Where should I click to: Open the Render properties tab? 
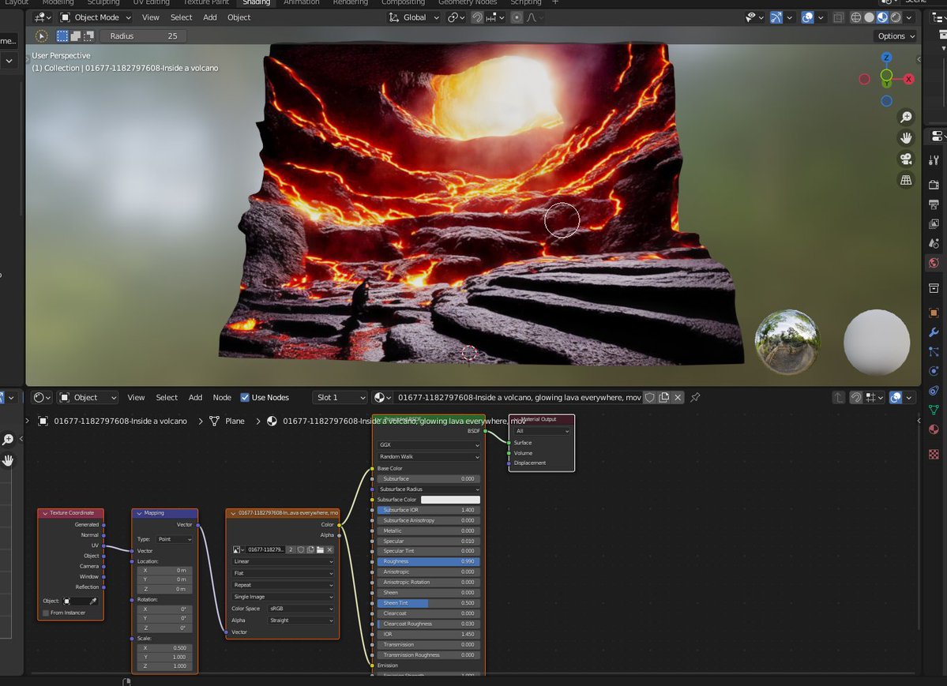tap(934, 184)
